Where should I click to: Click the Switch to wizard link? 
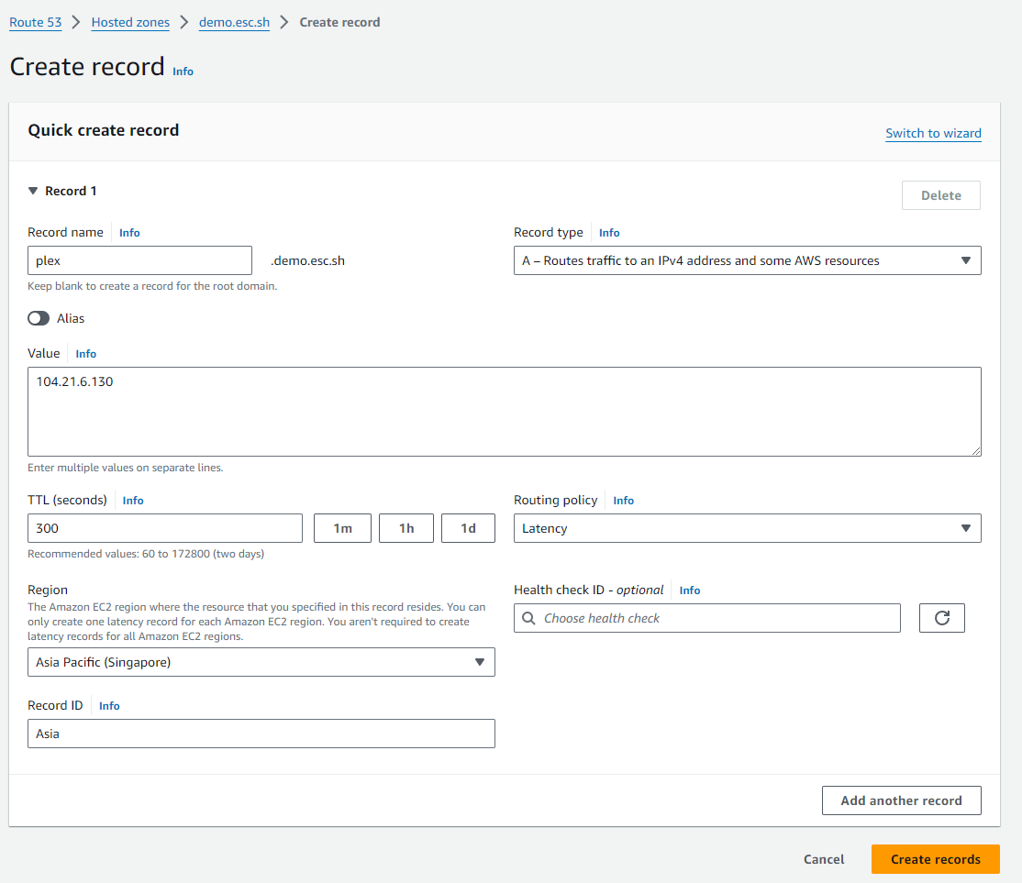933,133
